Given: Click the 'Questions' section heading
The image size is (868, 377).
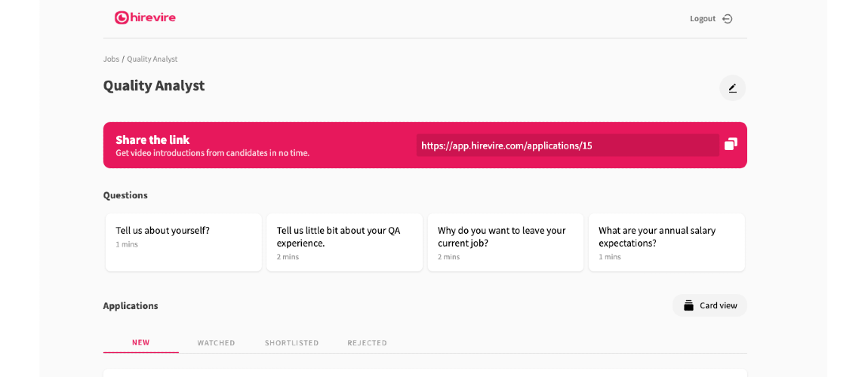Looking at the screenshot, I should (x=125, y=195).
